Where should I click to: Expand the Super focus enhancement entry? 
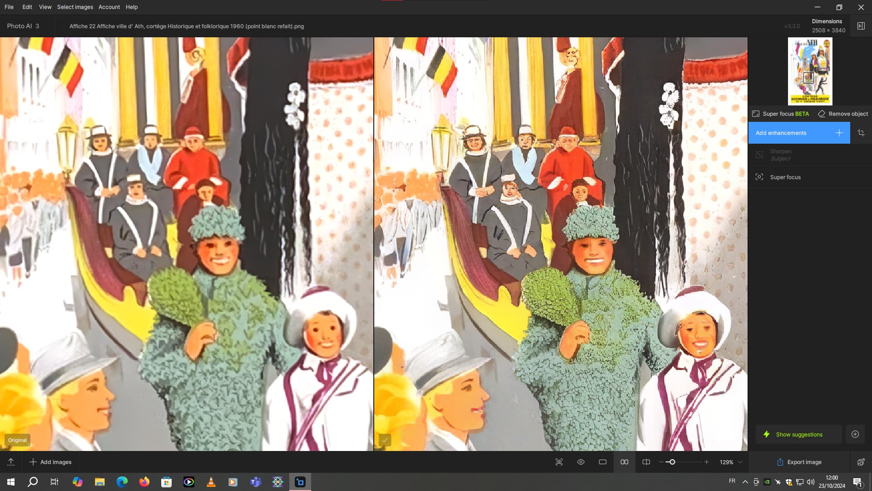785,177
